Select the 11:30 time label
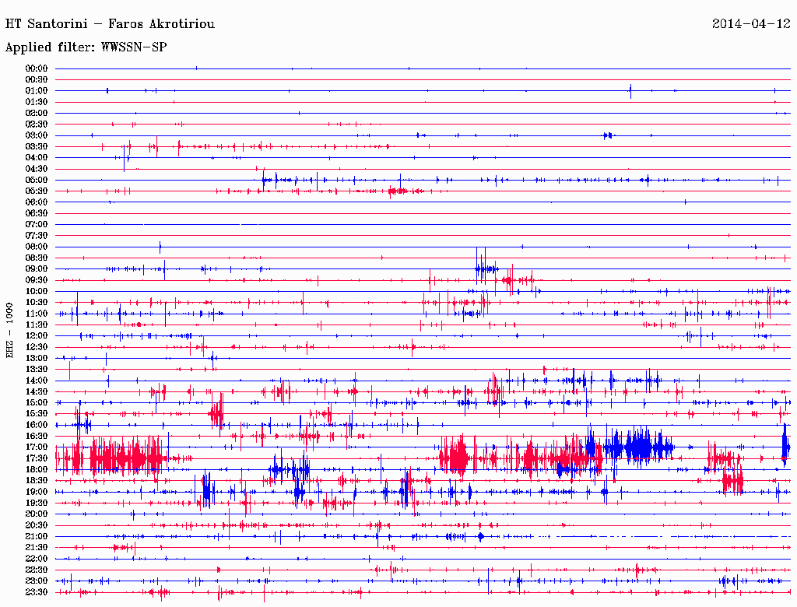Viewport: 797px width, 607px height. coord(37,325)
